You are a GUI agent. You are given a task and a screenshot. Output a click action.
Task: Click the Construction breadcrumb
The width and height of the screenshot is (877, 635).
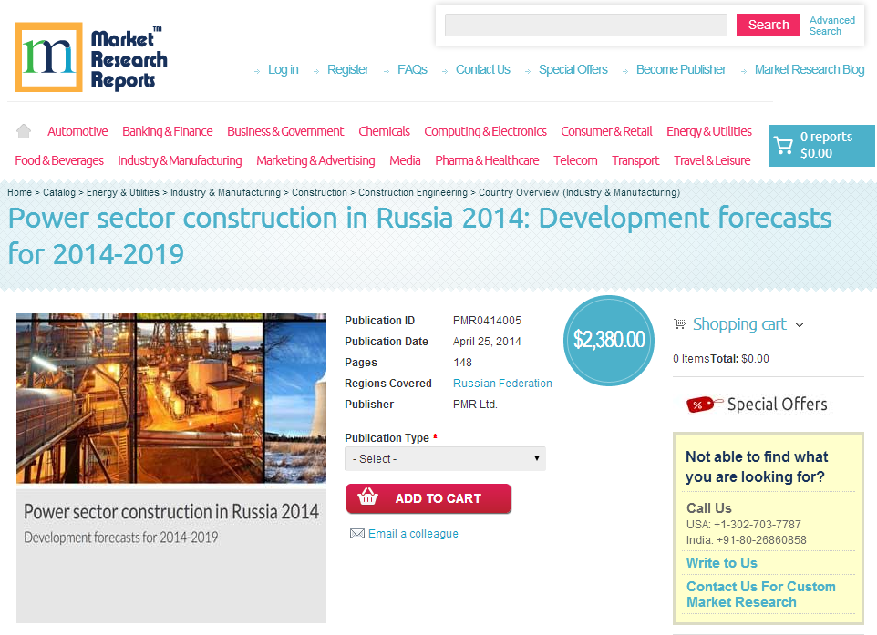[x=319, y=192]
